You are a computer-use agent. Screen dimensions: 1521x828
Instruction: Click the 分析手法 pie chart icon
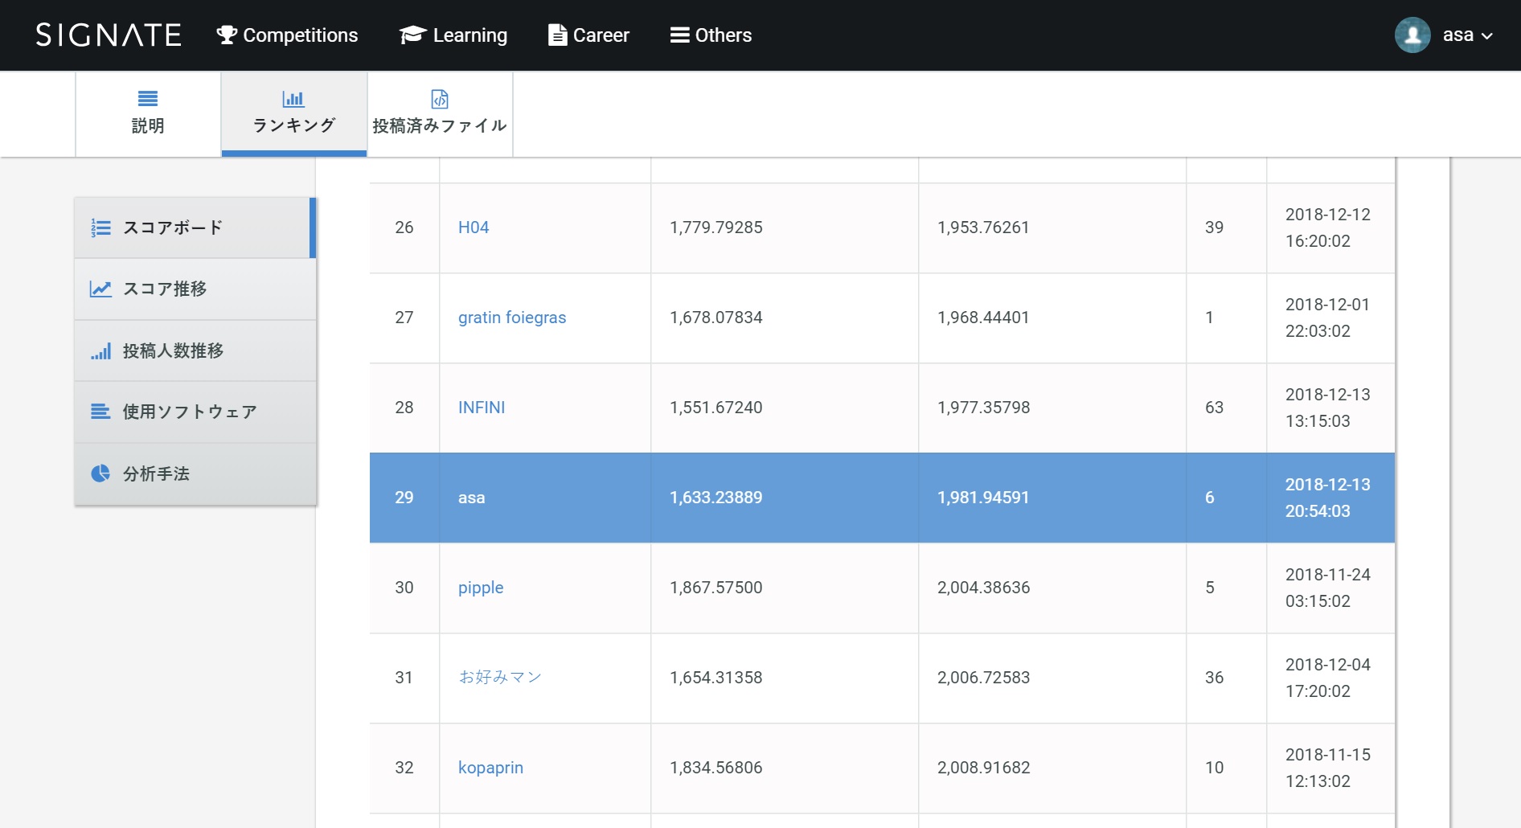click(100, 473)
